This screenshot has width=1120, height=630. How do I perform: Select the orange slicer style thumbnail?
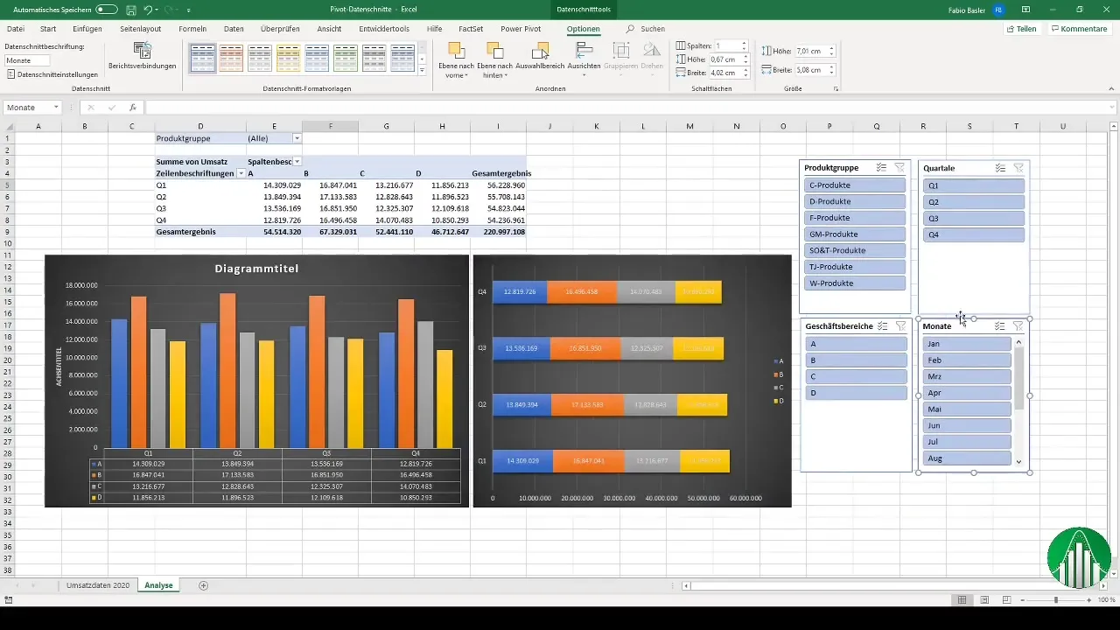(231, 58)
